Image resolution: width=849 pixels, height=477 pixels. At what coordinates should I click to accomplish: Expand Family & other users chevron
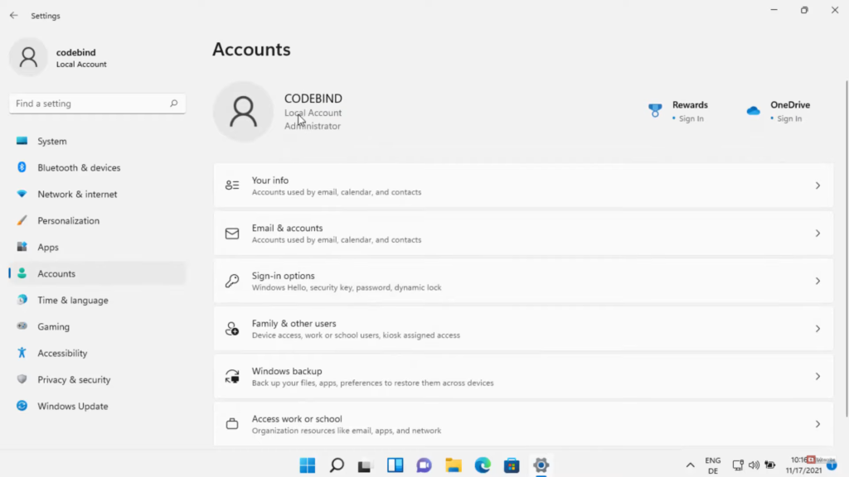pyautogui.click(x=817, y=328)
